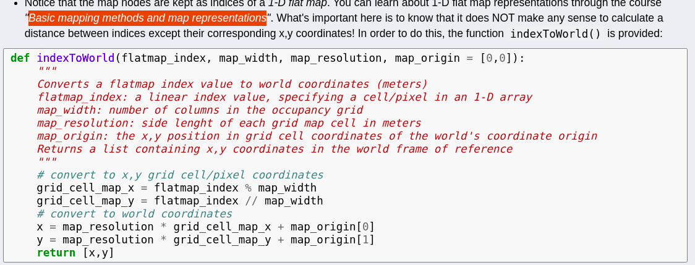The width and height of the screenshot is (695, 265).
Task: Click the grid cell/pixel coordinates comment
Action: tap(180, 175)
